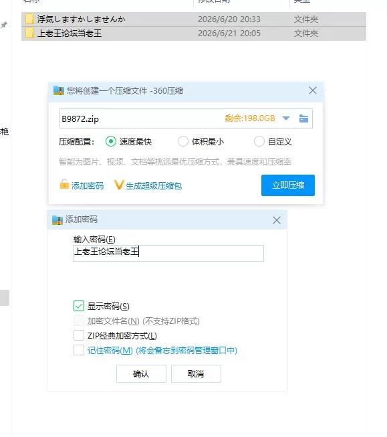Image resolution: width=387 pixels, height=437 pixels.
Task: Click the app icon in 添加密码 title bar
Action: pos(57,220)
